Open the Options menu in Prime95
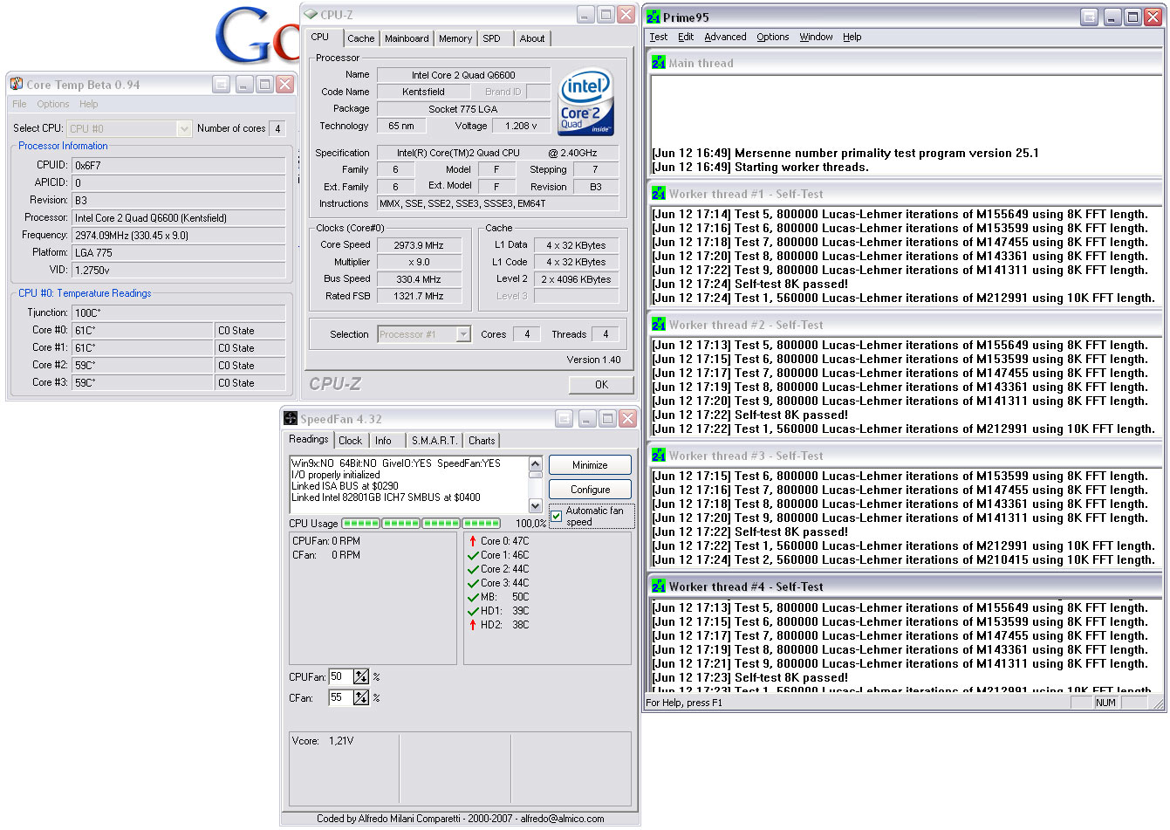Viewport: 1170px width, 830px height. click(x=772, y=37)
